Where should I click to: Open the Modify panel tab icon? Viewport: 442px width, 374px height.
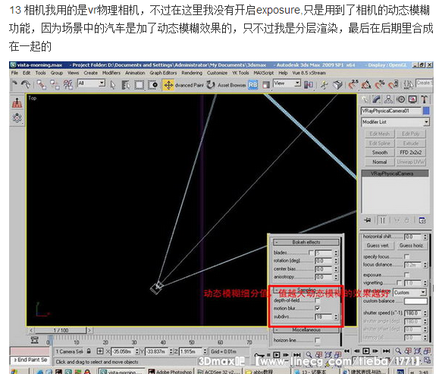(x=377, y=99)
